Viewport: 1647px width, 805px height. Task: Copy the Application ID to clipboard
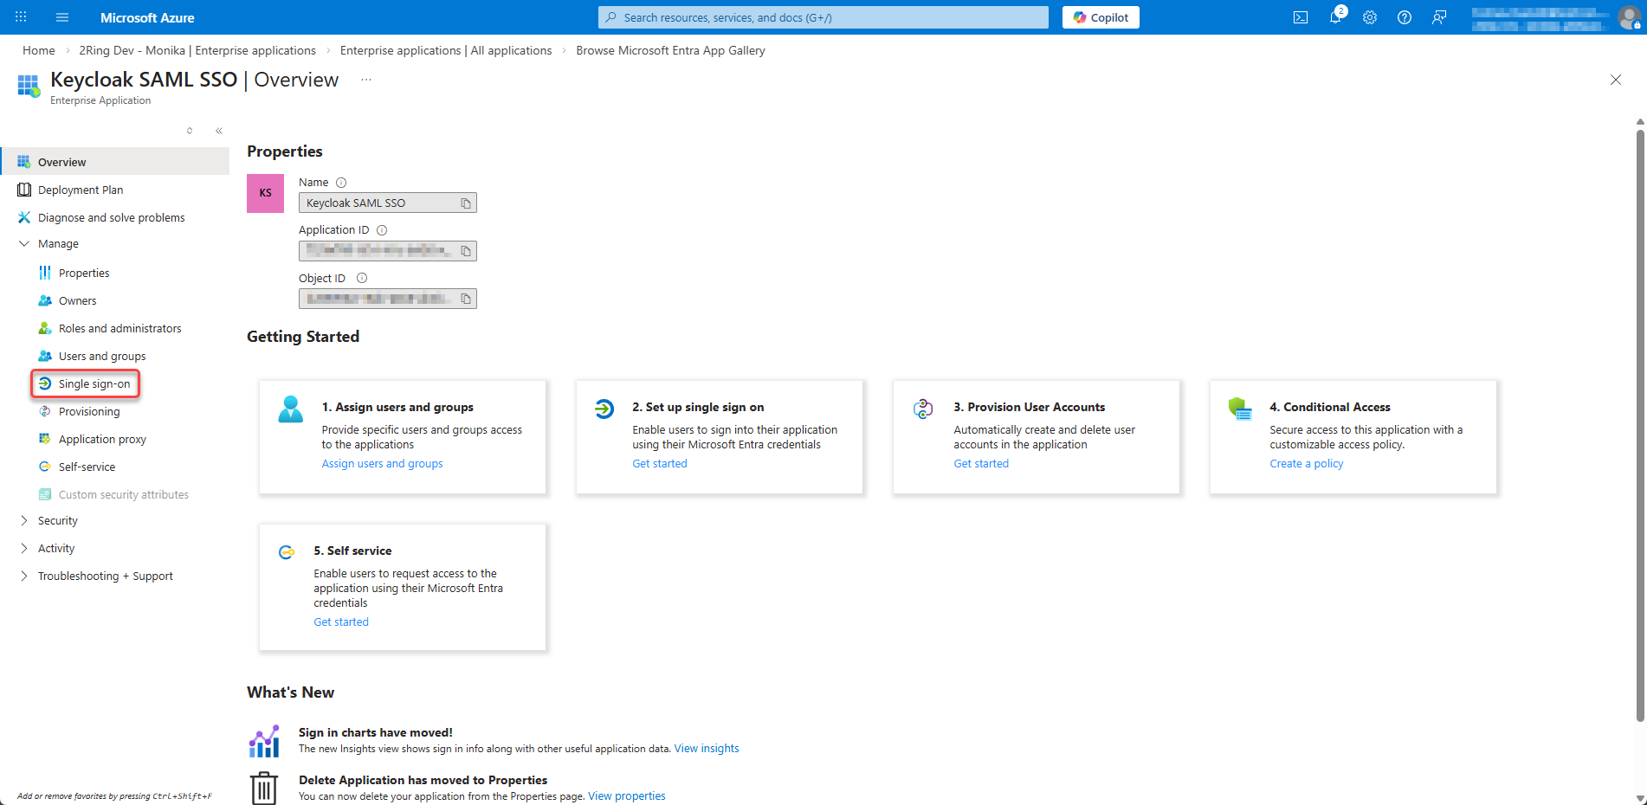pos(466,251)
